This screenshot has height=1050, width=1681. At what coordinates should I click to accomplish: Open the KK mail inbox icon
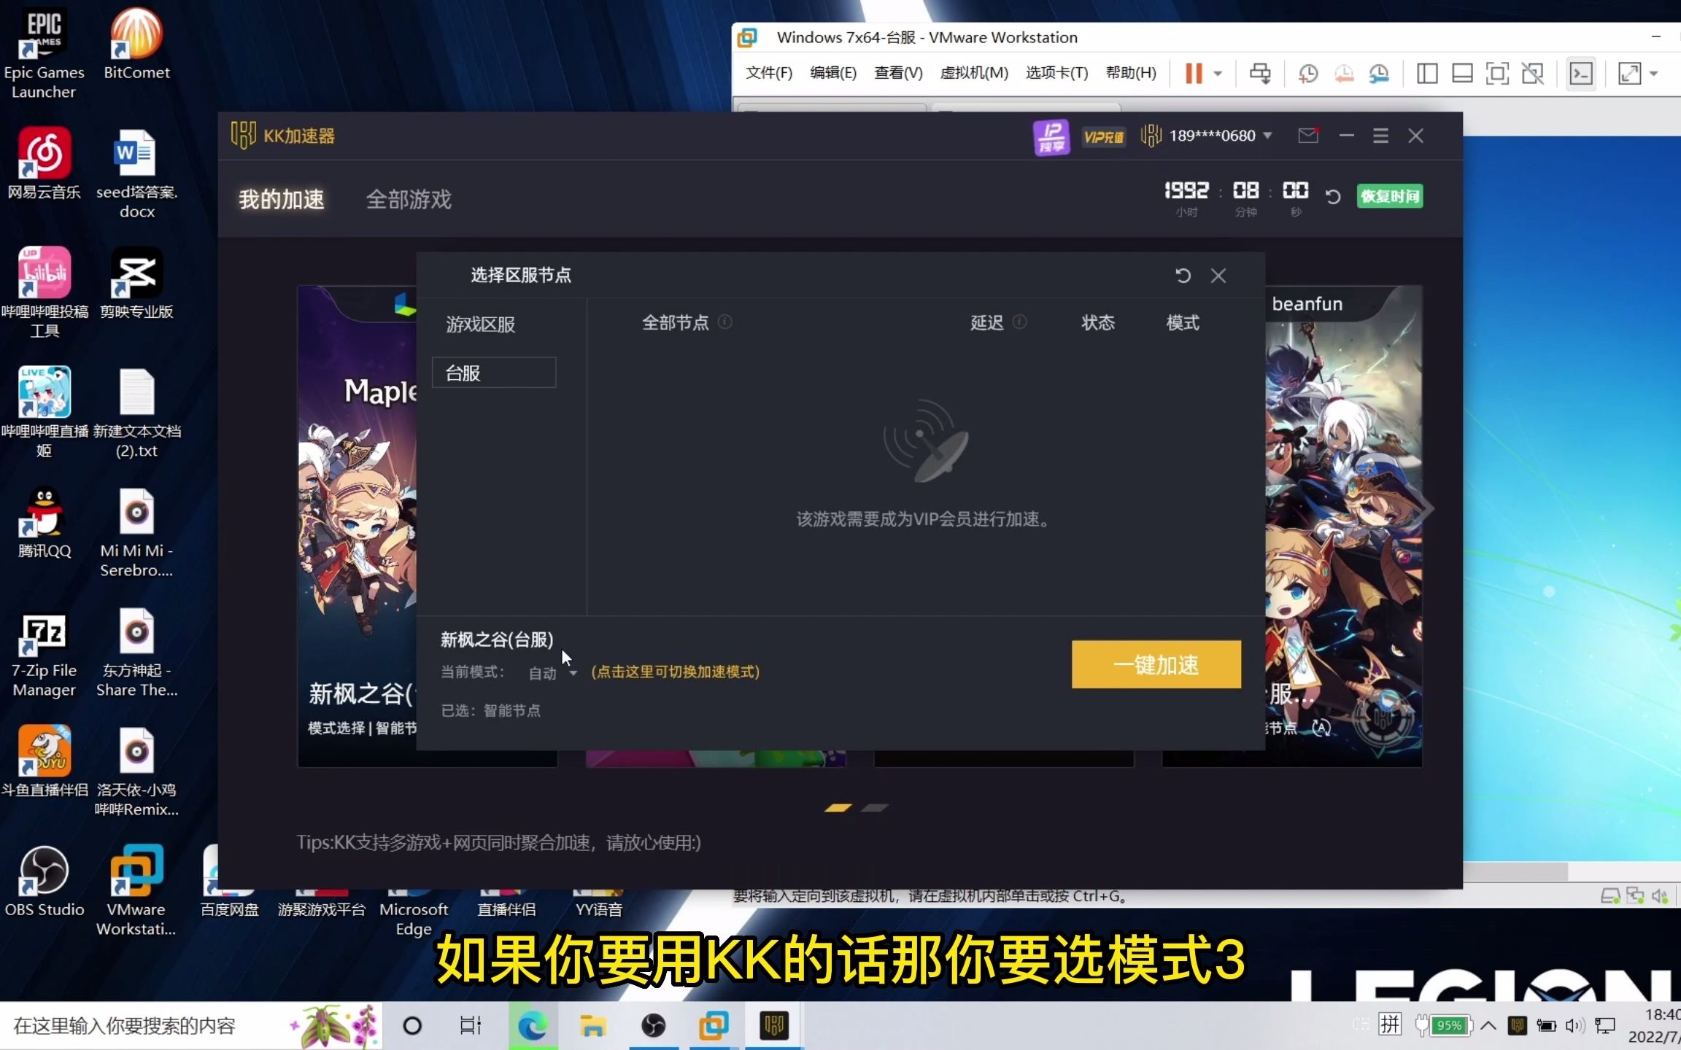pyautogui.click(x=1307, y=135)
